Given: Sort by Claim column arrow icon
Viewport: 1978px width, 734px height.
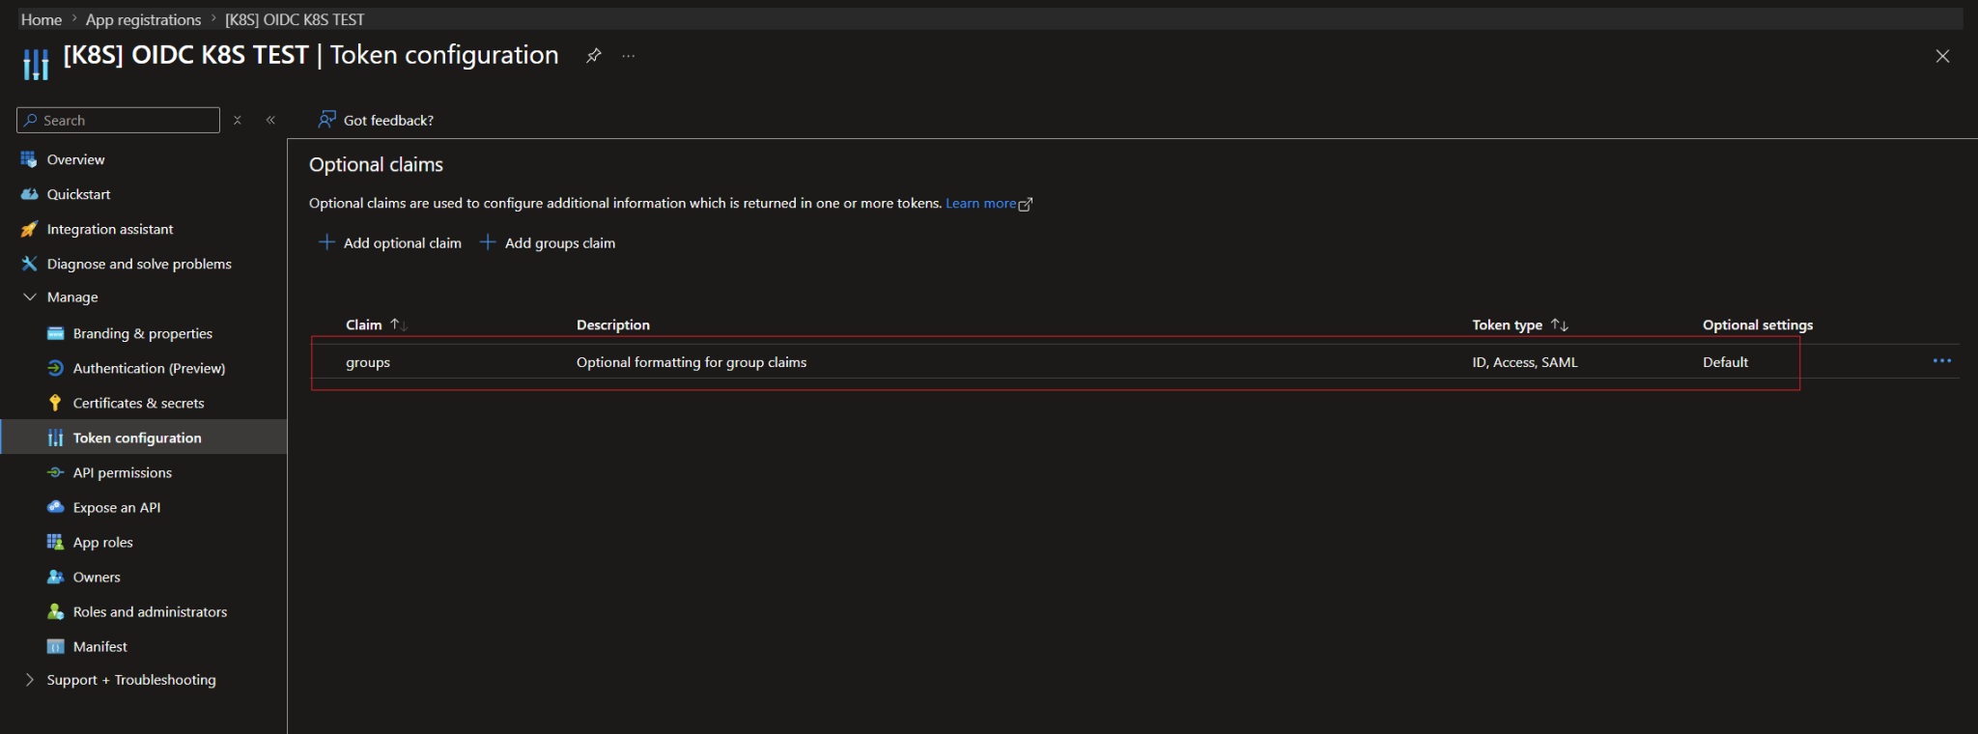Looking at the screenshot, I should click(x=398, y=325).
